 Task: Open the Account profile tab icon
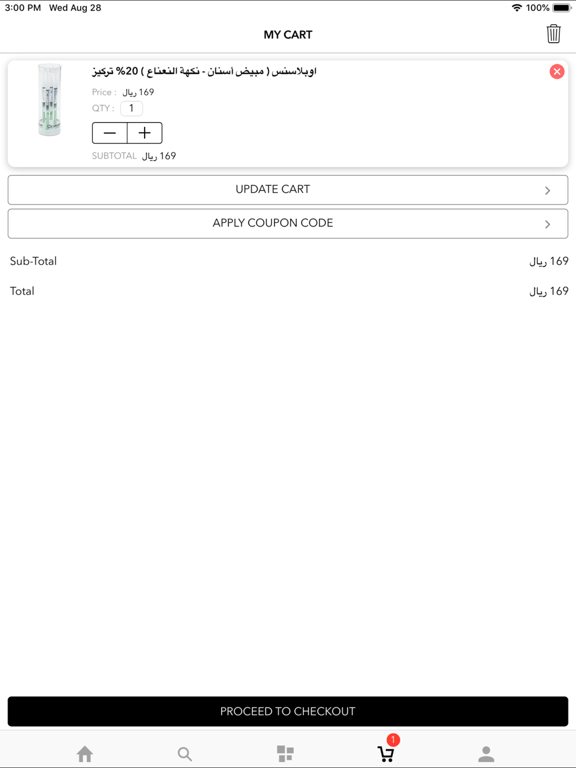486,754
